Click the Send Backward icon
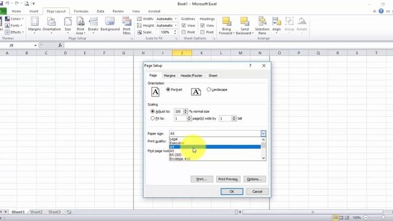Viewport: 393px width, 221px height. click(244, 25)
